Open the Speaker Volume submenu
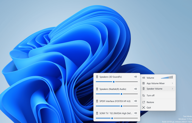 tap(158, 89)
